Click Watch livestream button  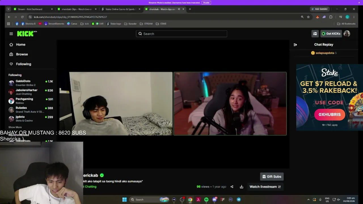(x=265, y=187)
